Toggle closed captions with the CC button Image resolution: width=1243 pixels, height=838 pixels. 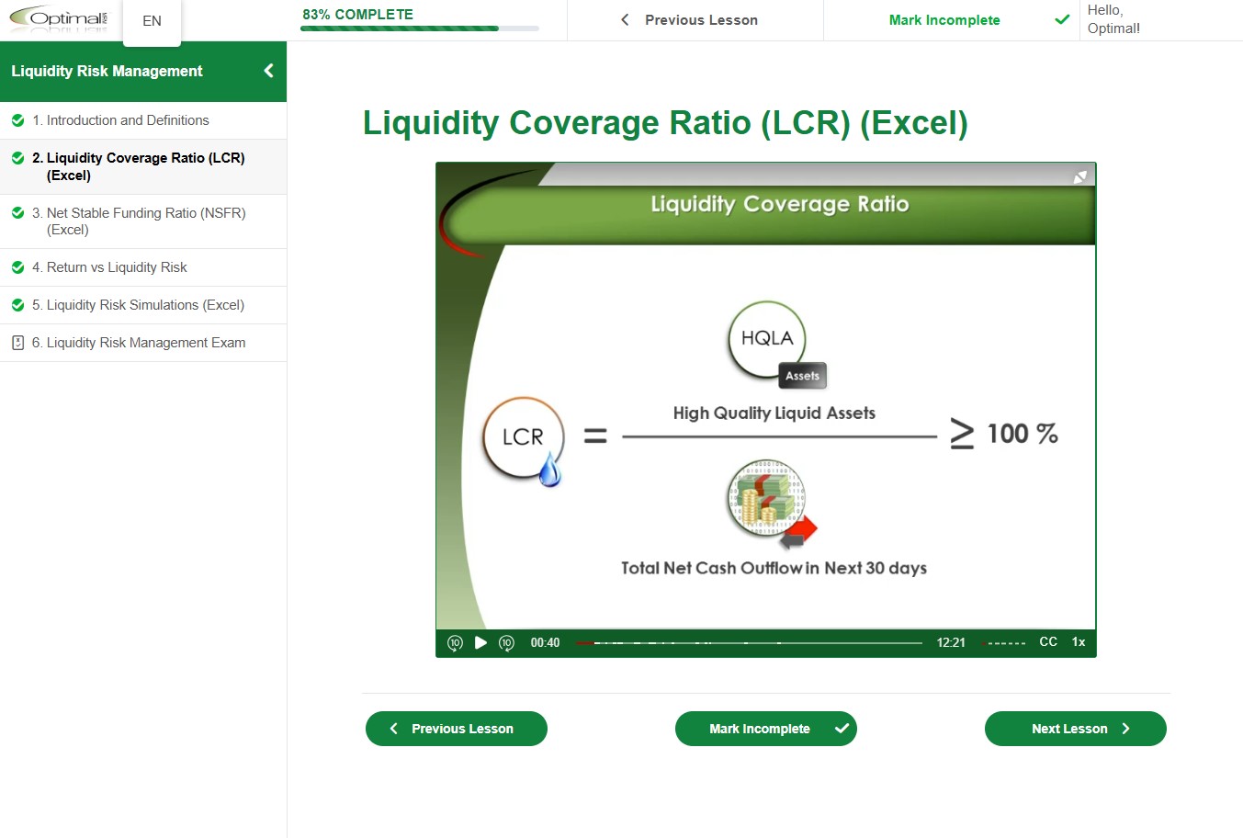(x=1048, y=641)
